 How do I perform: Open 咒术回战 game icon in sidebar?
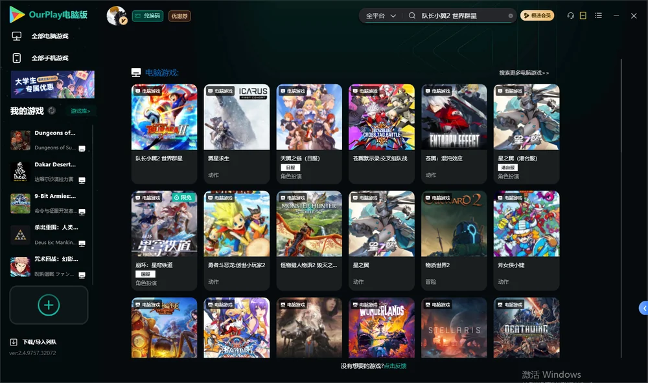pos(20,267)
